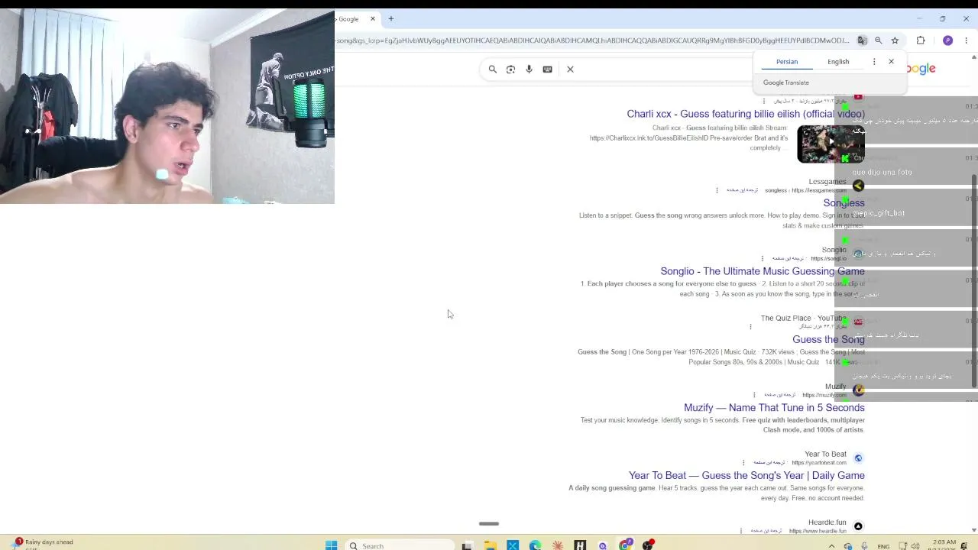The image size is (978, 550).
Task: Open more options for Quiz Place result
Action: [x=750, y=327]
